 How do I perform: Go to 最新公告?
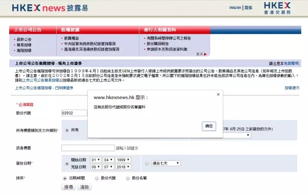pos(24,40)
